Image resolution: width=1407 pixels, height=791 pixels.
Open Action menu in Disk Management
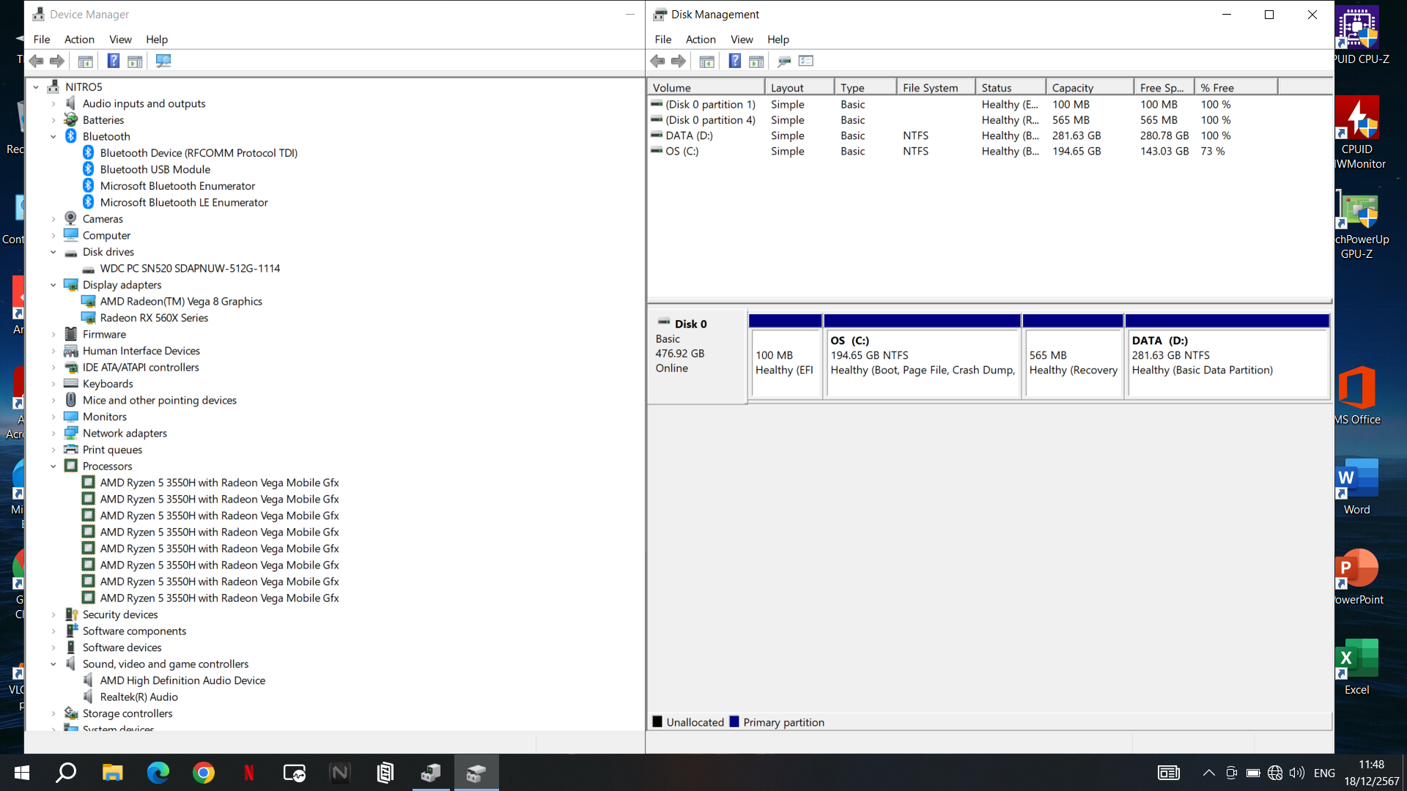(x=701, y=40)
